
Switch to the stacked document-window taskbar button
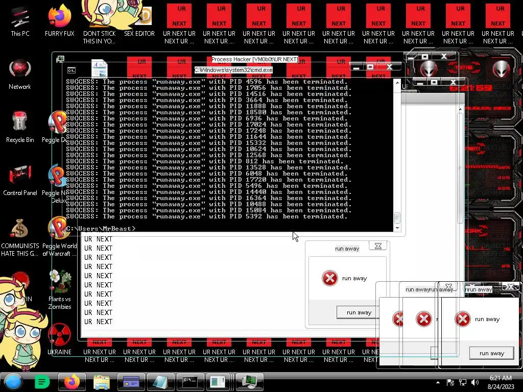tap(220, 382)
